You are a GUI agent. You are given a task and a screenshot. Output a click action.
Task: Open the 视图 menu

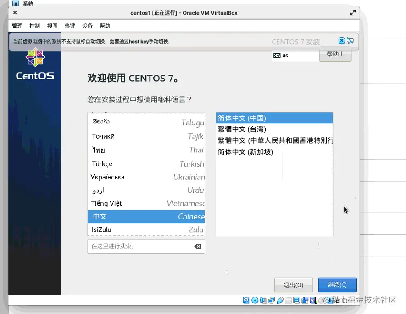(52, 26)
